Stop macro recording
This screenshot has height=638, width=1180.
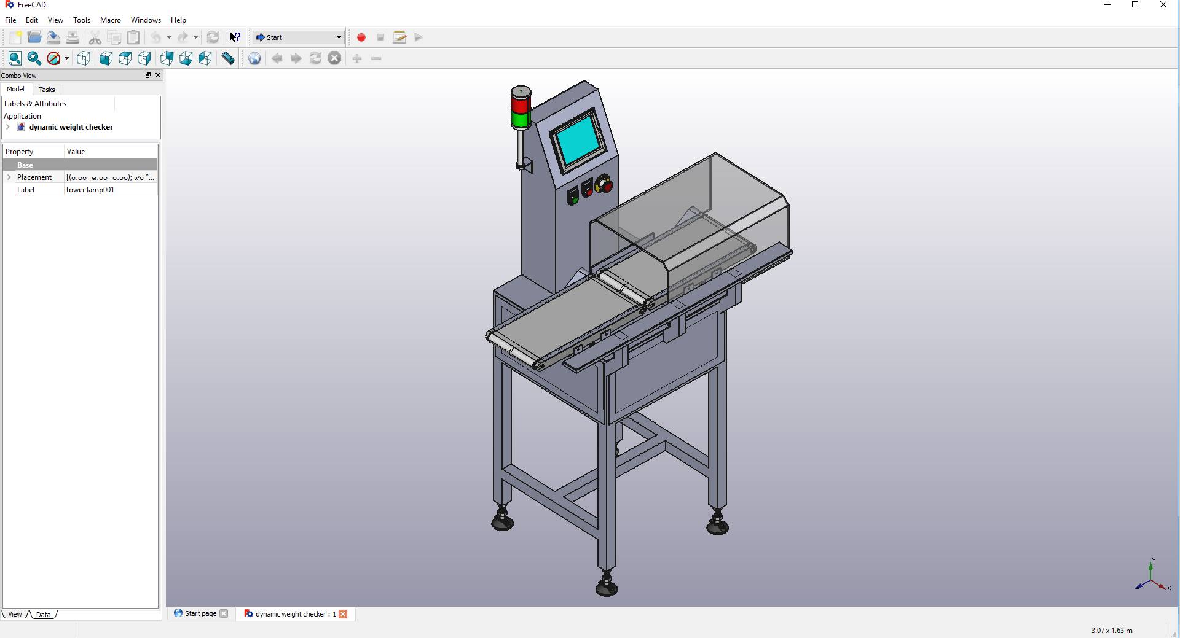pyautogui.click(x=380, y=37)
